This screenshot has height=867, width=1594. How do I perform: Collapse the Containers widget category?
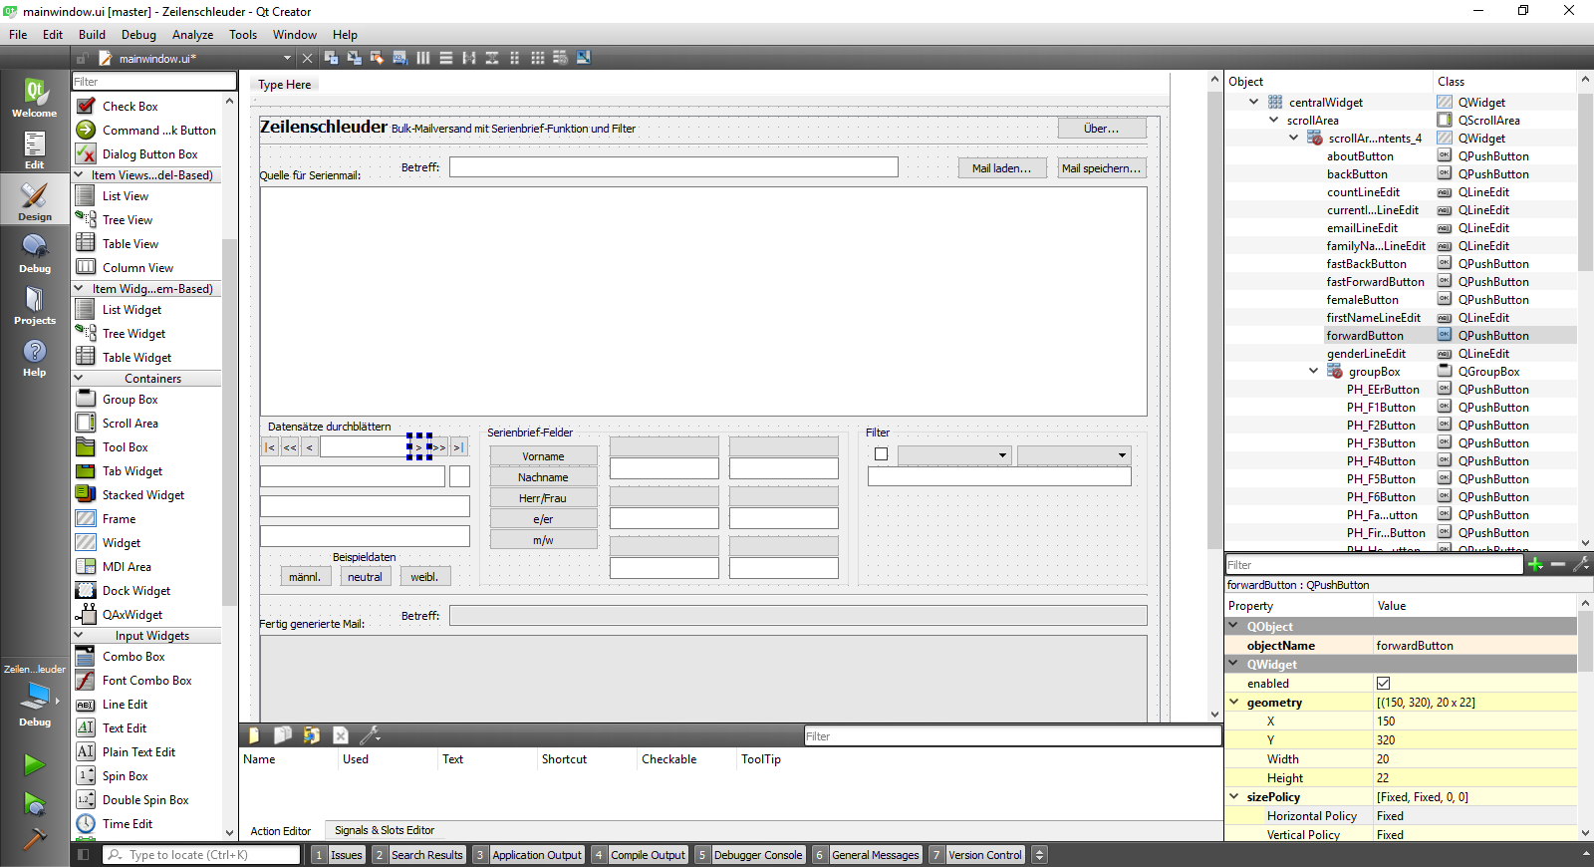[79, 379]
